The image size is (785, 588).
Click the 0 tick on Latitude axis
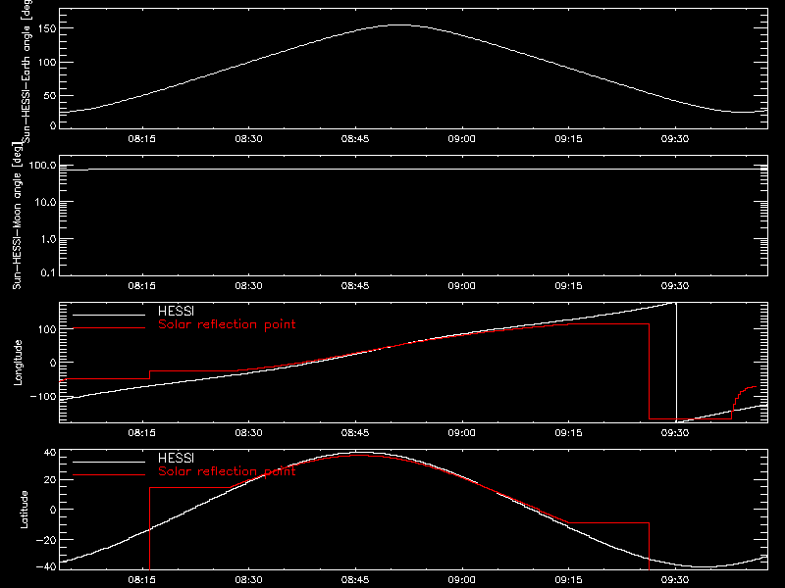pos(53,510)
